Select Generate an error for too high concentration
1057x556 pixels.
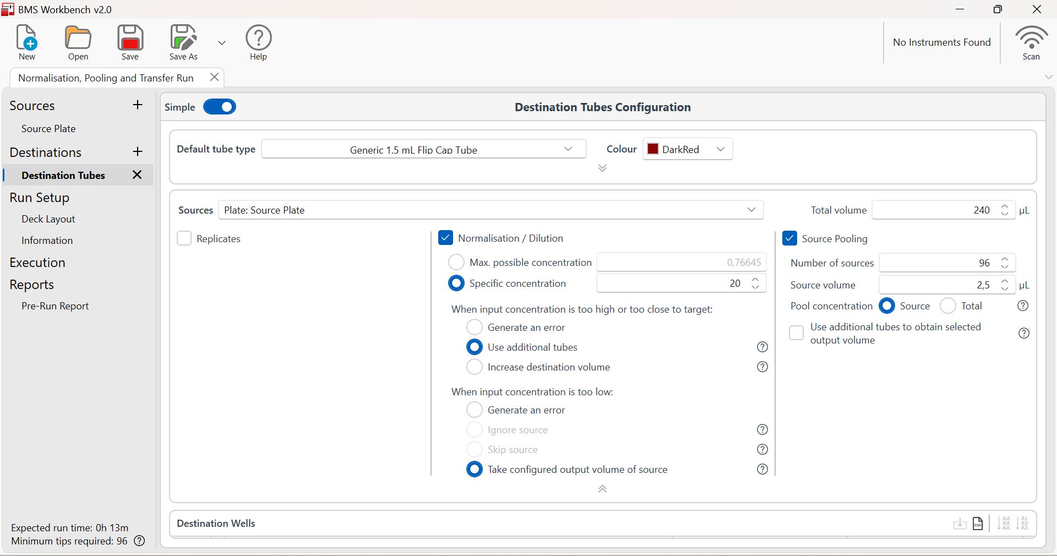click(475, 327)
